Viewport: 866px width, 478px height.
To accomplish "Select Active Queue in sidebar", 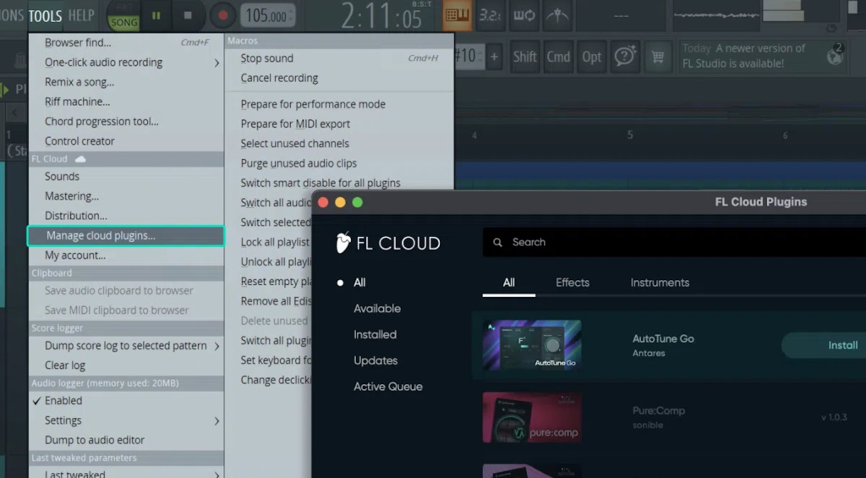I will (x=388, y=387).
